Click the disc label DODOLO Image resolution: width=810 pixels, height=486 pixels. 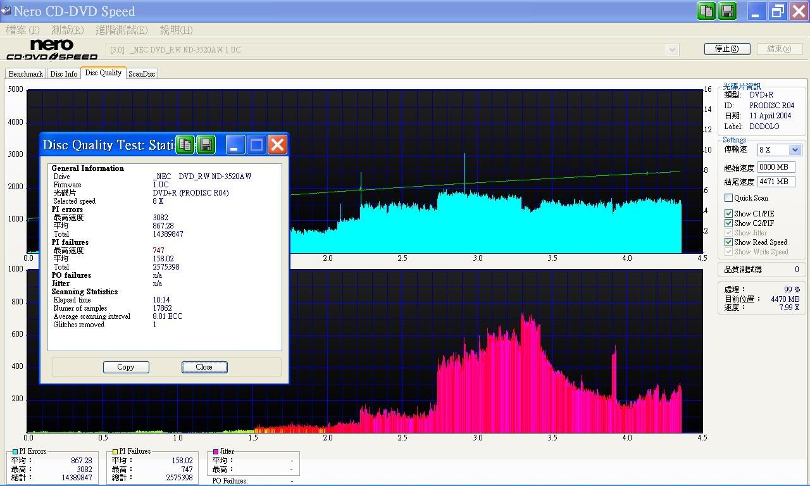click(764, 127)
